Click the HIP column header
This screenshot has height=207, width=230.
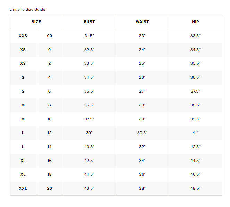click(195, 22)
